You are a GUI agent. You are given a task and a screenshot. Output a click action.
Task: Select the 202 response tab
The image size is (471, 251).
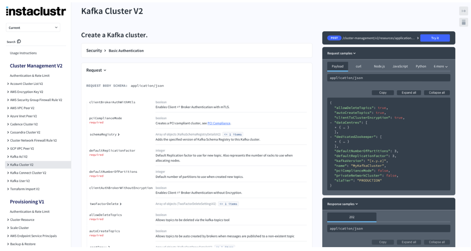(x=352, y=217)
